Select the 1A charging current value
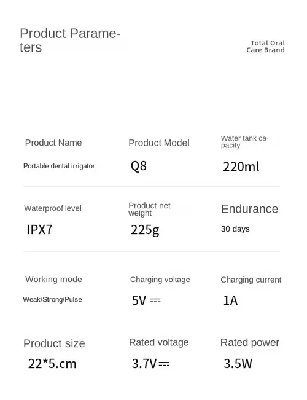This screenshot has width=307, height=400. 230,300
